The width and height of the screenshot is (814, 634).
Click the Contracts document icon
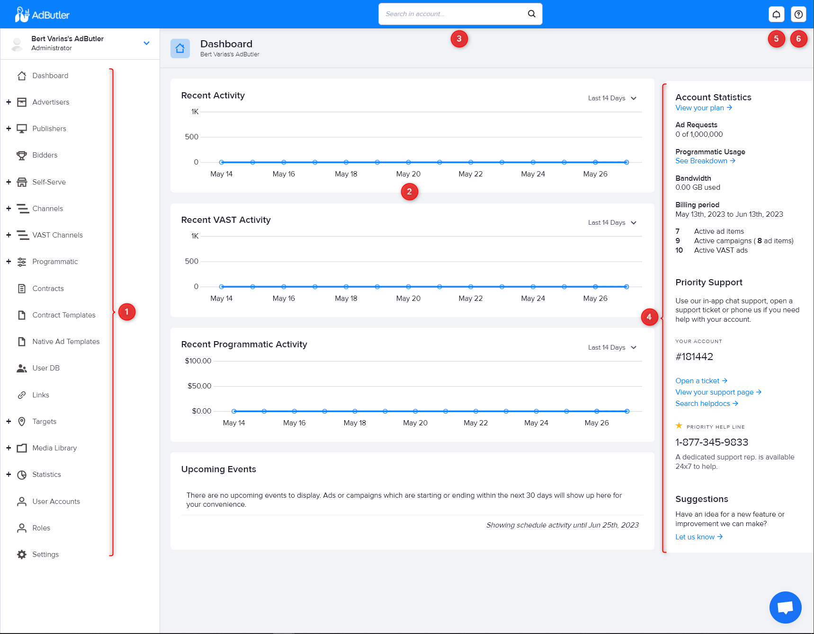click(x=22, y=288)
